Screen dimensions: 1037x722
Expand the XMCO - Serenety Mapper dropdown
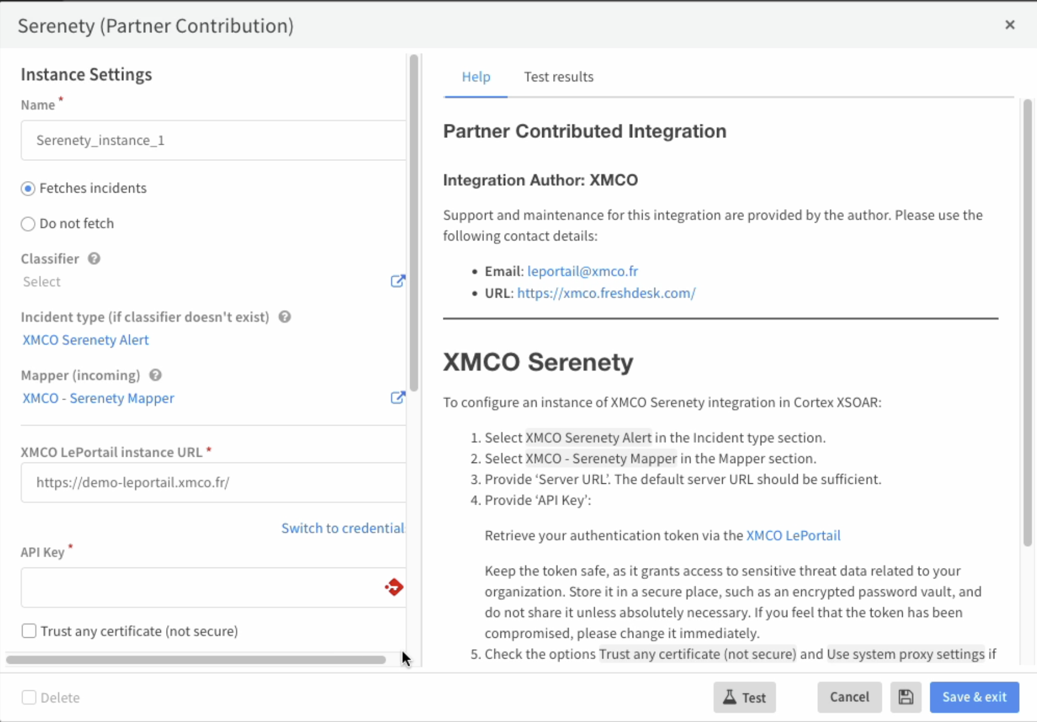pos(99,398)
